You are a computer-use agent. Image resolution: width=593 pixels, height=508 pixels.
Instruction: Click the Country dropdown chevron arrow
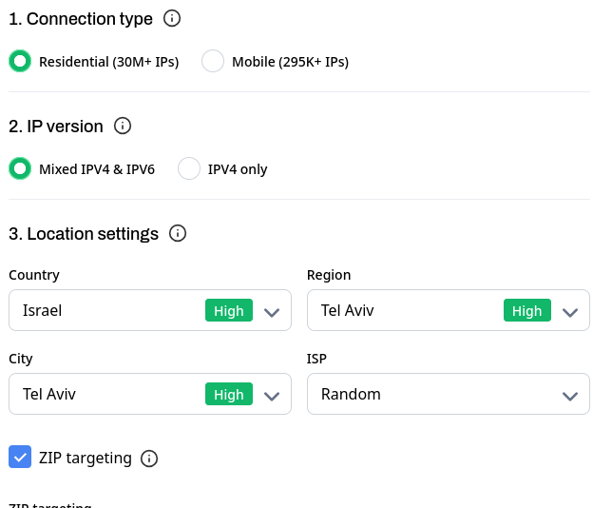[x=272, y=311]
